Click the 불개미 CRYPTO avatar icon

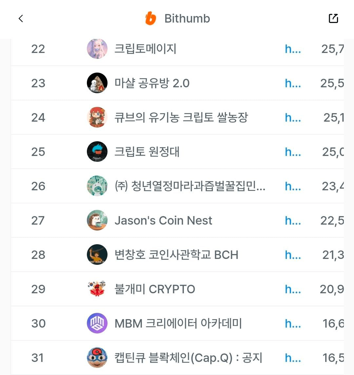pos(97,289)
